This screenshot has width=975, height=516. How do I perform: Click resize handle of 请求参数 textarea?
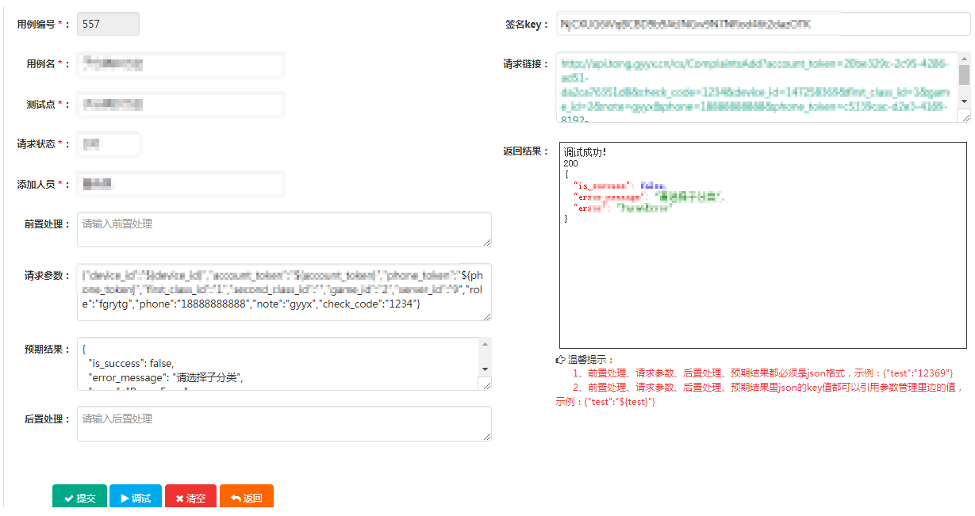(486, 316)
